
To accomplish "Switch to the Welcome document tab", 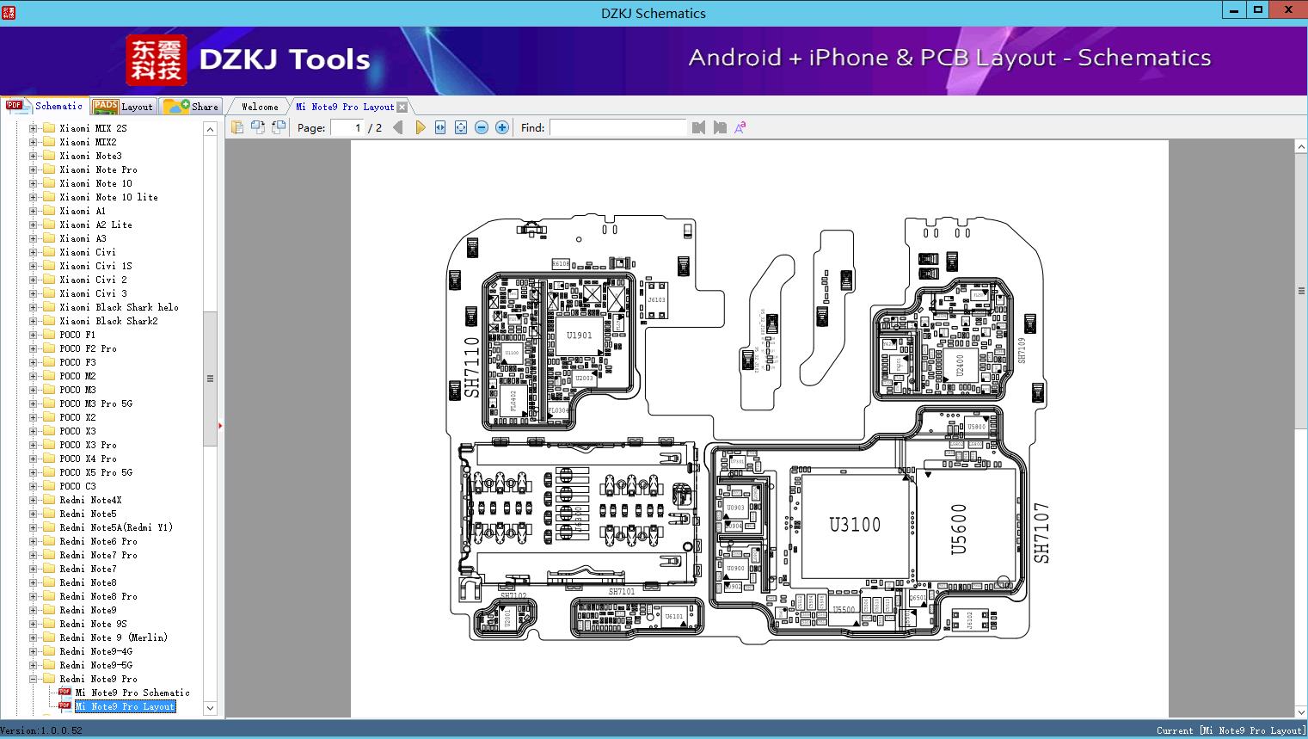I will (260, 107).
